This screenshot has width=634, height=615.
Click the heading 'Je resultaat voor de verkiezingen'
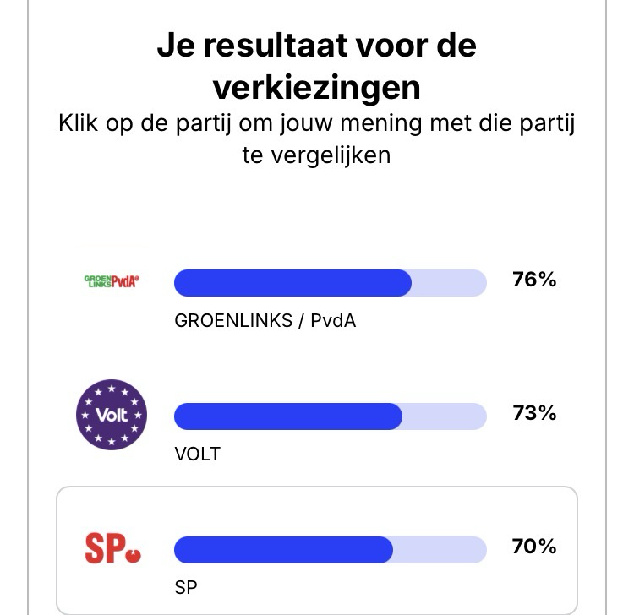[316, 66]
